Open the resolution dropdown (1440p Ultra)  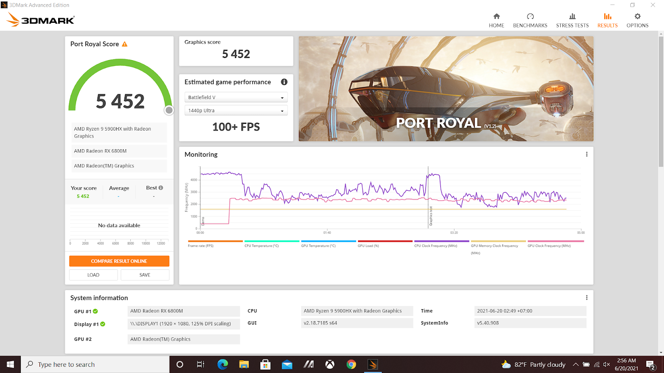pos(236,111)
